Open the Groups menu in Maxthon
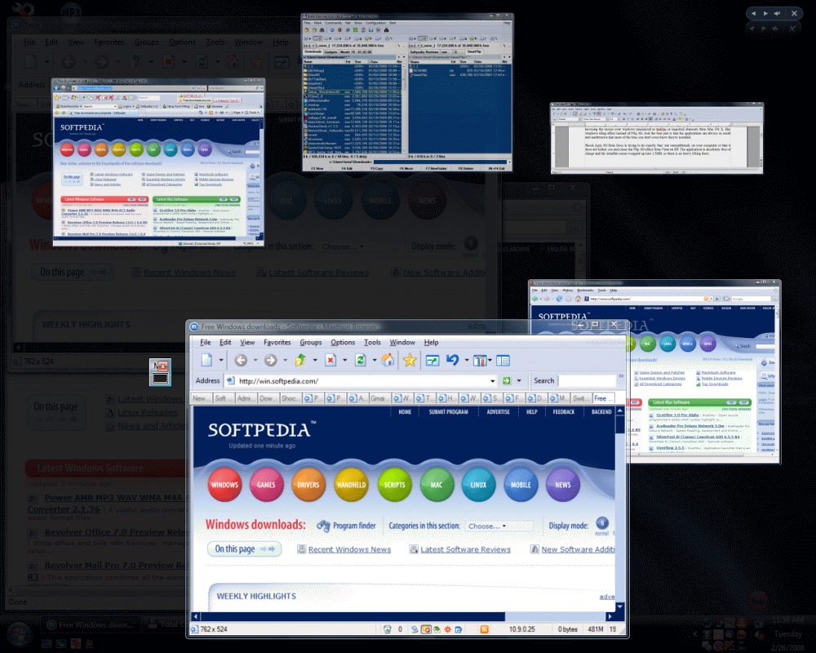Viewport: 816px width, 653px height. pos(311,342)
